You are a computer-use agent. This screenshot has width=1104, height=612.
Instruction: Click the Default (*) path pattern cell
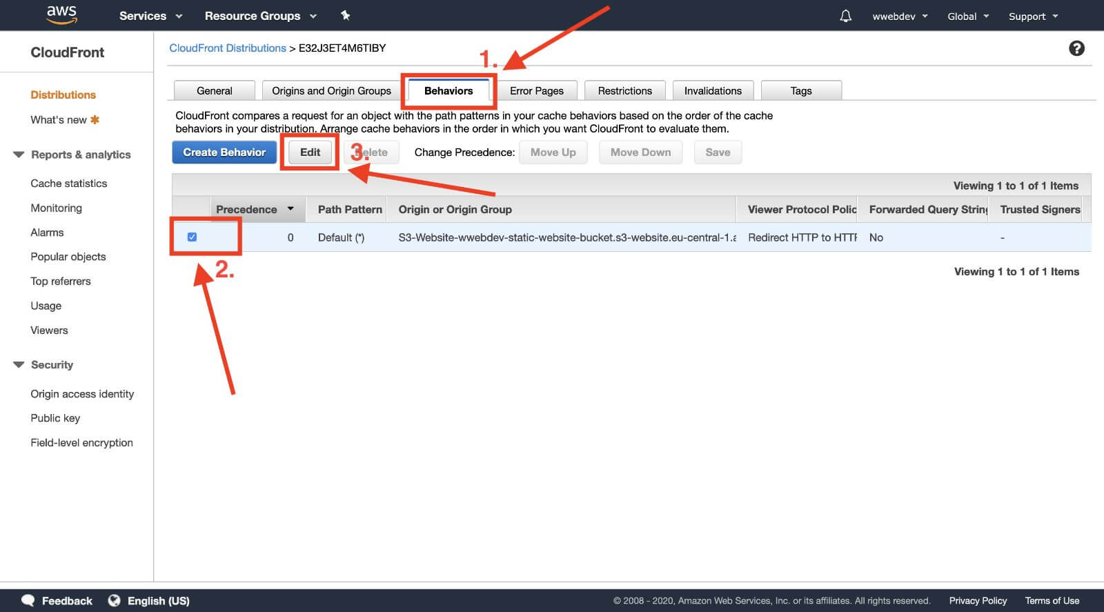click(341, 237)
